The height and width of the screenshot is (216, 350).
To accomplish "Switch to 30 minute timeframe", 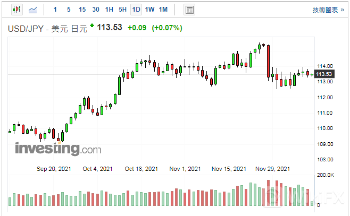I will point(96,10).
